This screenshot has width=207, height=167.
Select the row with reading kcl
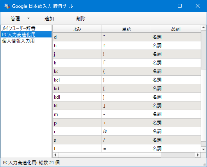(x=127, y=80)
